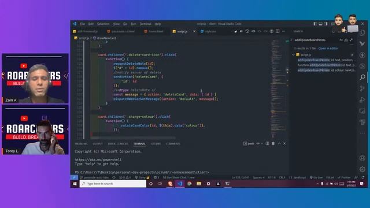Click Open in editor link in search
370x208 pixels.
328,48
